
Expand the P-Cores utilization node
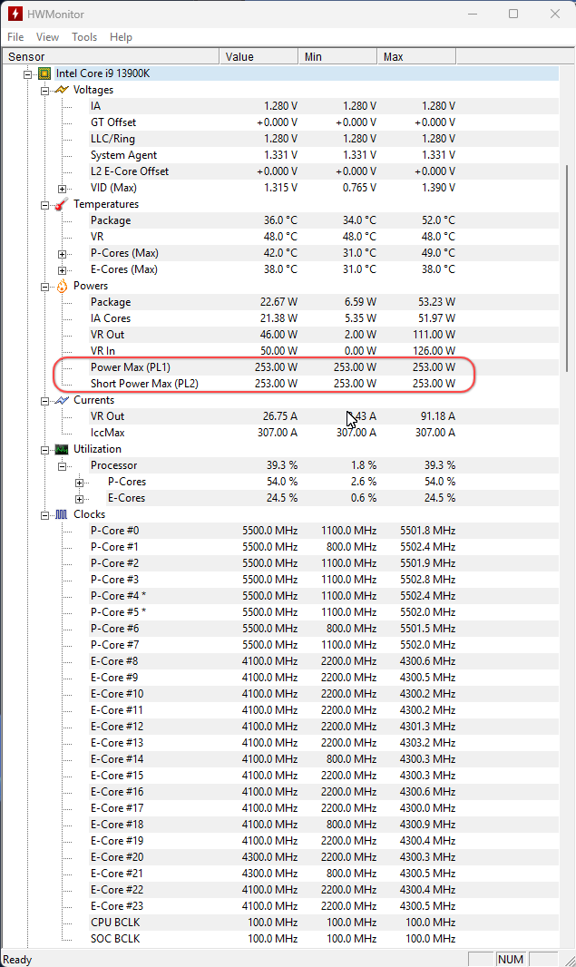(x=80, y=483)
